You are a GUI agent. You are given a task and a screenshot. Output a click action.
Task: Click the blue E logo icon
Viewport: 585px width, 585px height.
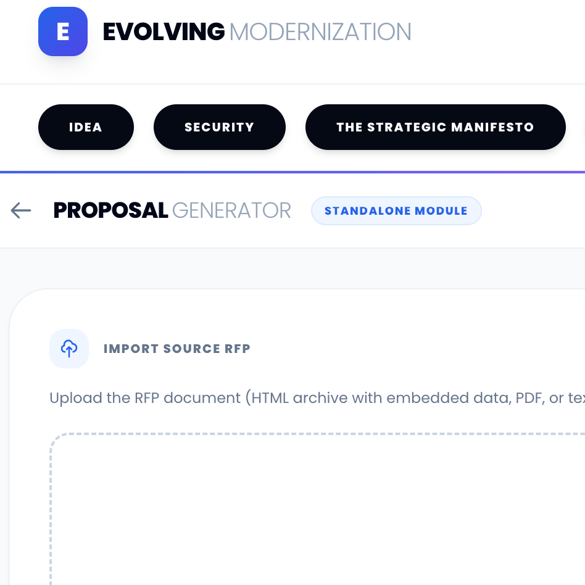coord(63,31)
